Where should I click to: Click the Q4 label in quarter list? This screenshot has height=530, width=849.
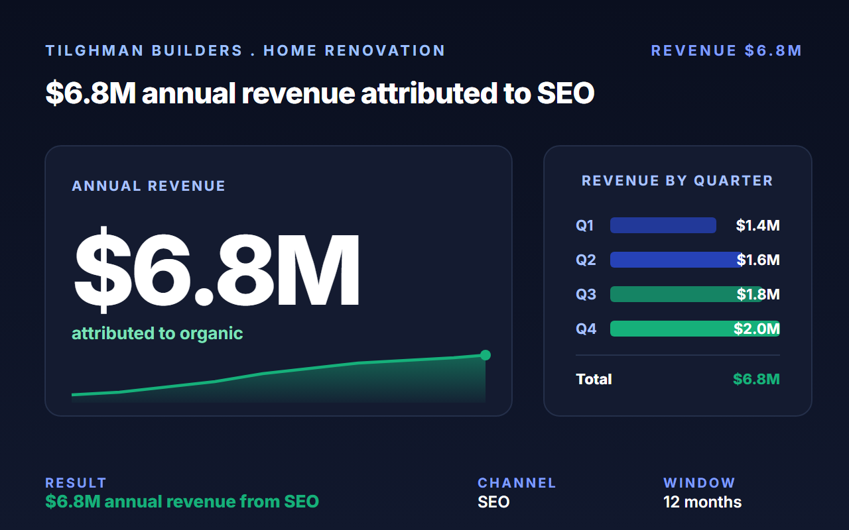coord(586,329)
